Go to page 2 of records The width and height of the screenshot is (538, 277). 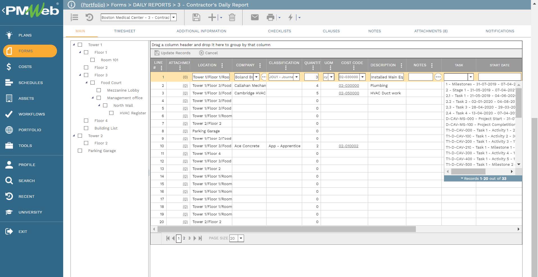pos(184,238)
